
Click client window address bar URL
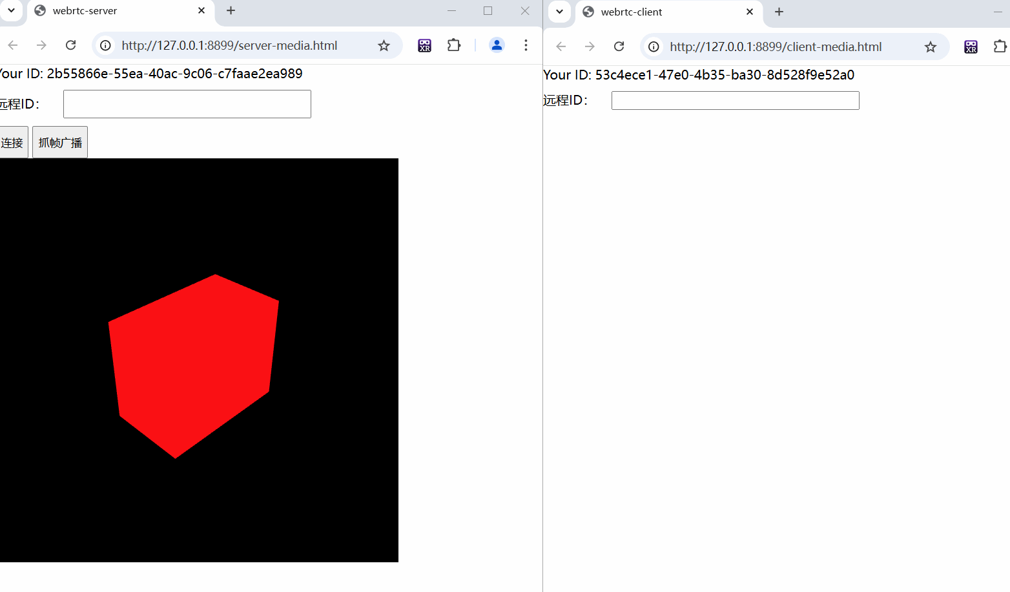[x=776, y=47]
